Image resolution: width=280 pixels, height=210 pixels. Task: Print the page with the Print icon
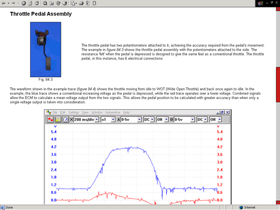(81, 3)
